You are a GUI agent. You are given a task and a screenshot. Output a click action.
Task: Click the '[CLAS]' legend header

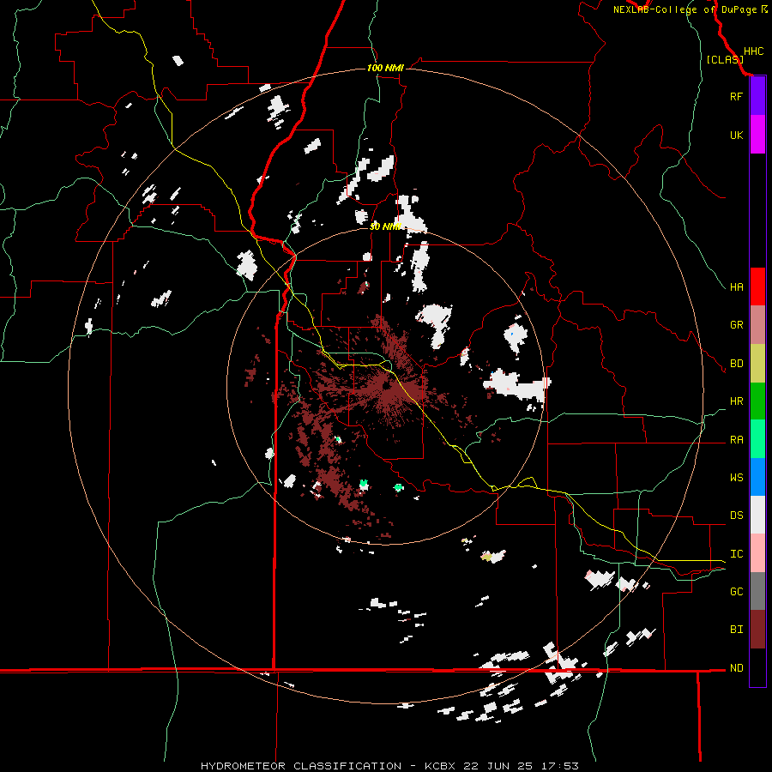(725, 59)
